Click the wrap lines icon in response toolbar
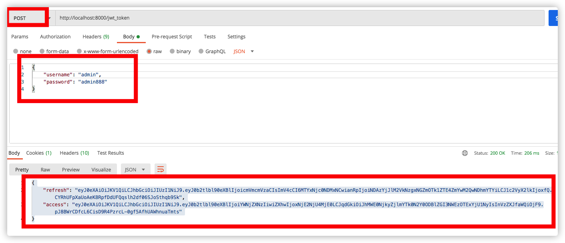 (x=161, y=169)
